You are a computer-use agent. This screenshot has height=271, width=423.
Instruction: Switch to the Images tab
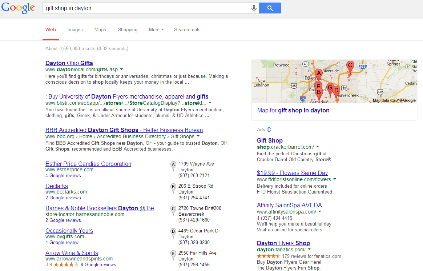[x=75, y=30]
